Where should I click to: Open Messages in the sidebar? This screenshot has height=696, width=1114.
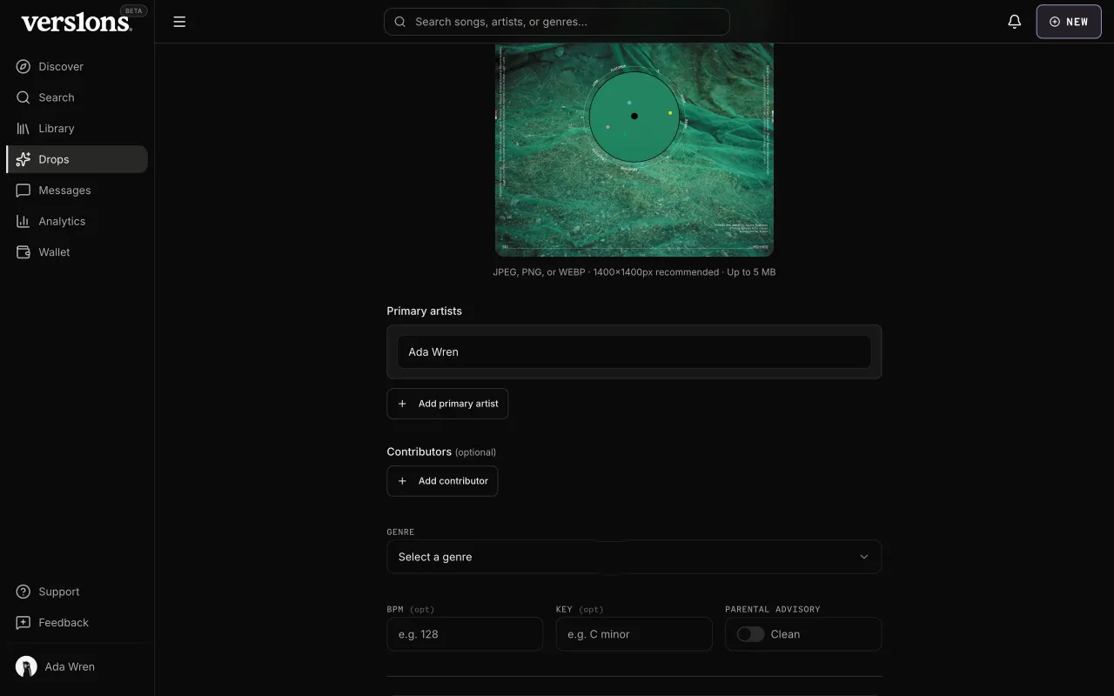pyautogui.click(x=77, y=190)
